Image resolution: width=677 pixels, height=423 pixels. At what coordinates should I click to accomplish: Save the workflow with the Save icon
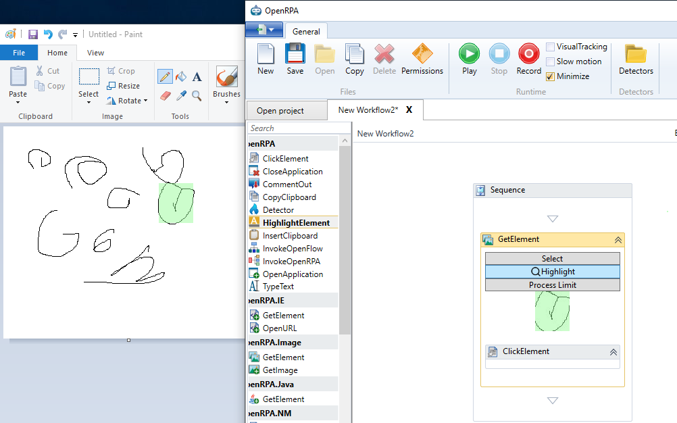click(x=295, y=59)
